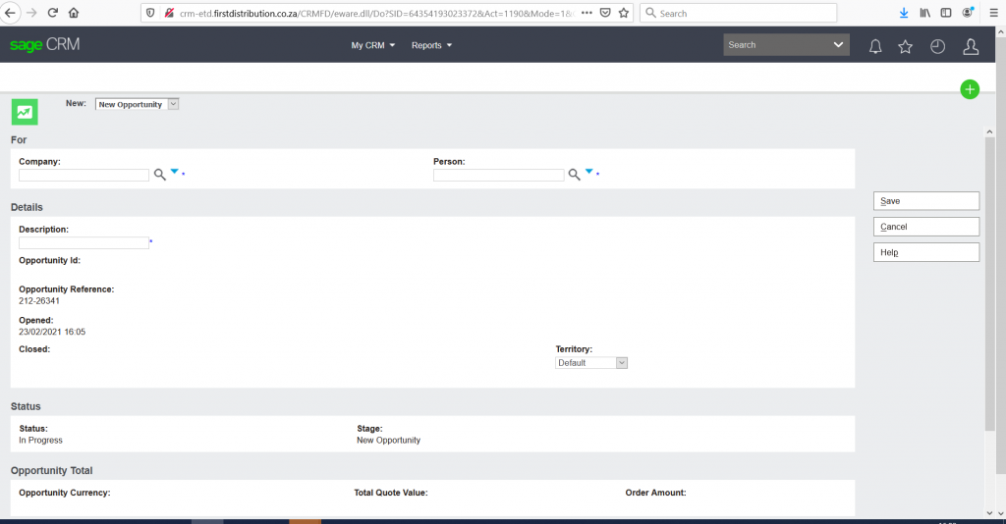Click the Company search magnifier icon
The width and height of the screenshot is (1006, 524).
(x=159, y=175)
